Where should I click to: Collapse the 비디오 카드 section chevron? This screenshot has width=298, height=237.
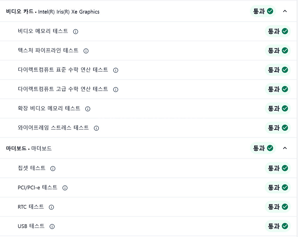pos(285,11)
